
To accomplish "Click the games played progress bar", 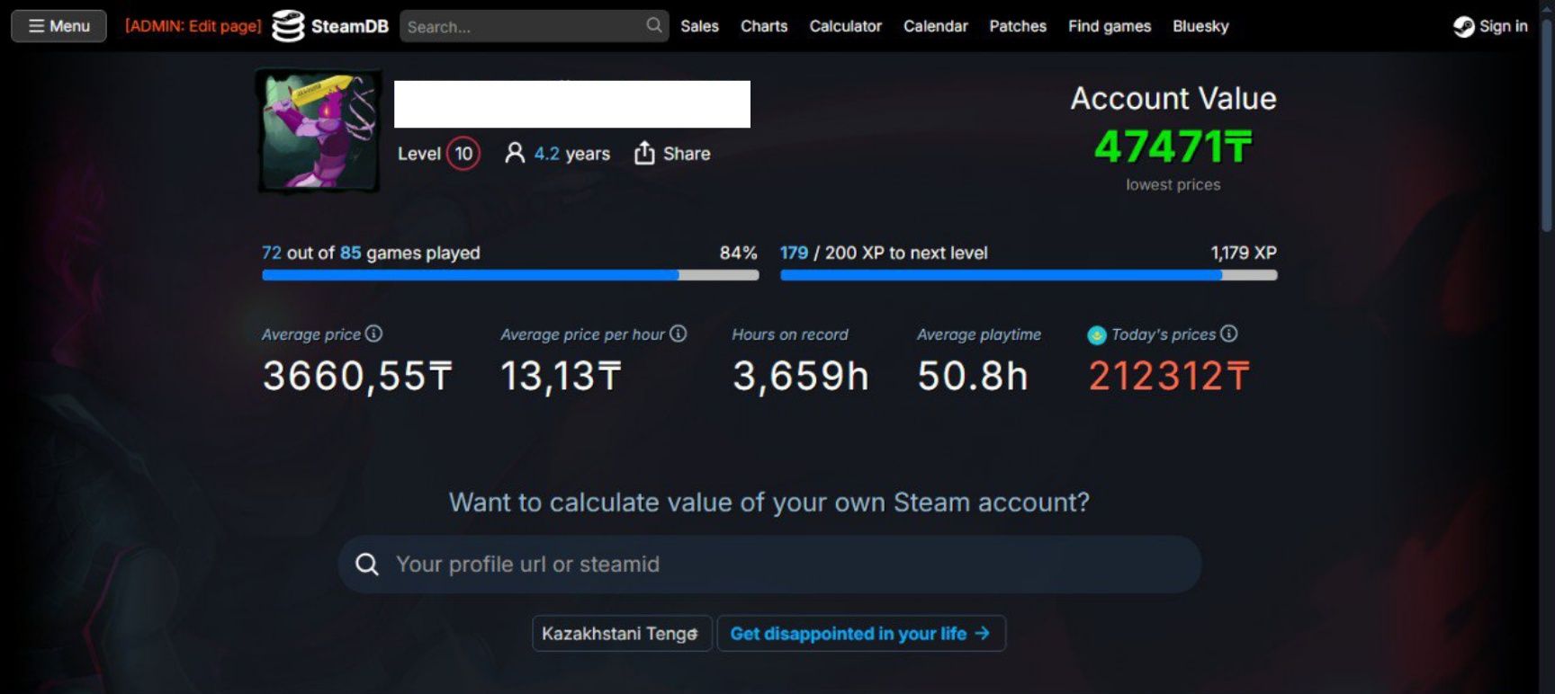I will pos(510,275).
